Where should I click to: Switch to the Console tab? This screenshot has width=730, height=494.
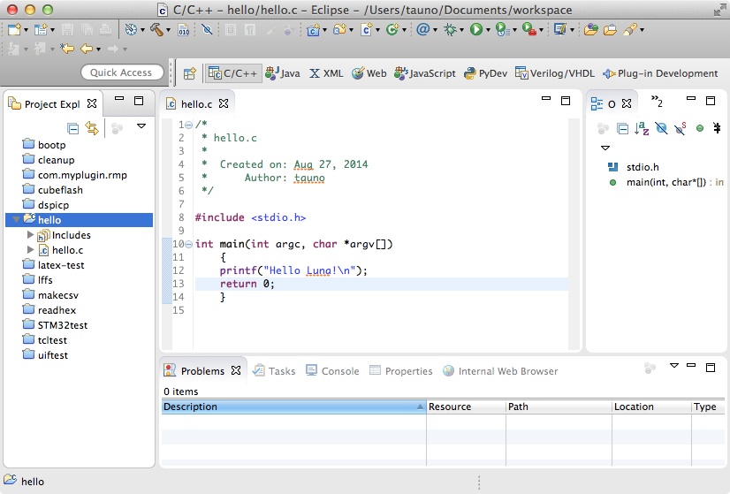click(x=332, y=371)
